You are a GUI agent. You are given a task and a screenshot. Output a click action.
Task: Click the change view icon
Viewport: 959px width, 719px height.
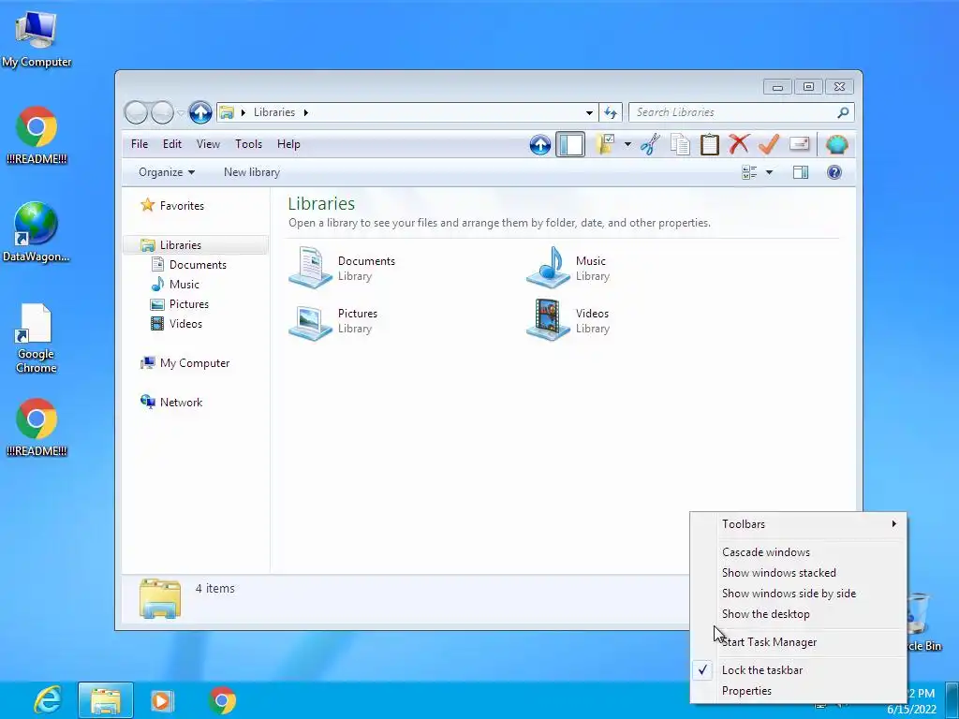749,172
